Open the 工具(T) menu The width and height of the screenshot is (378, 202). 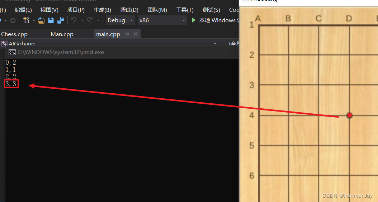185,10
